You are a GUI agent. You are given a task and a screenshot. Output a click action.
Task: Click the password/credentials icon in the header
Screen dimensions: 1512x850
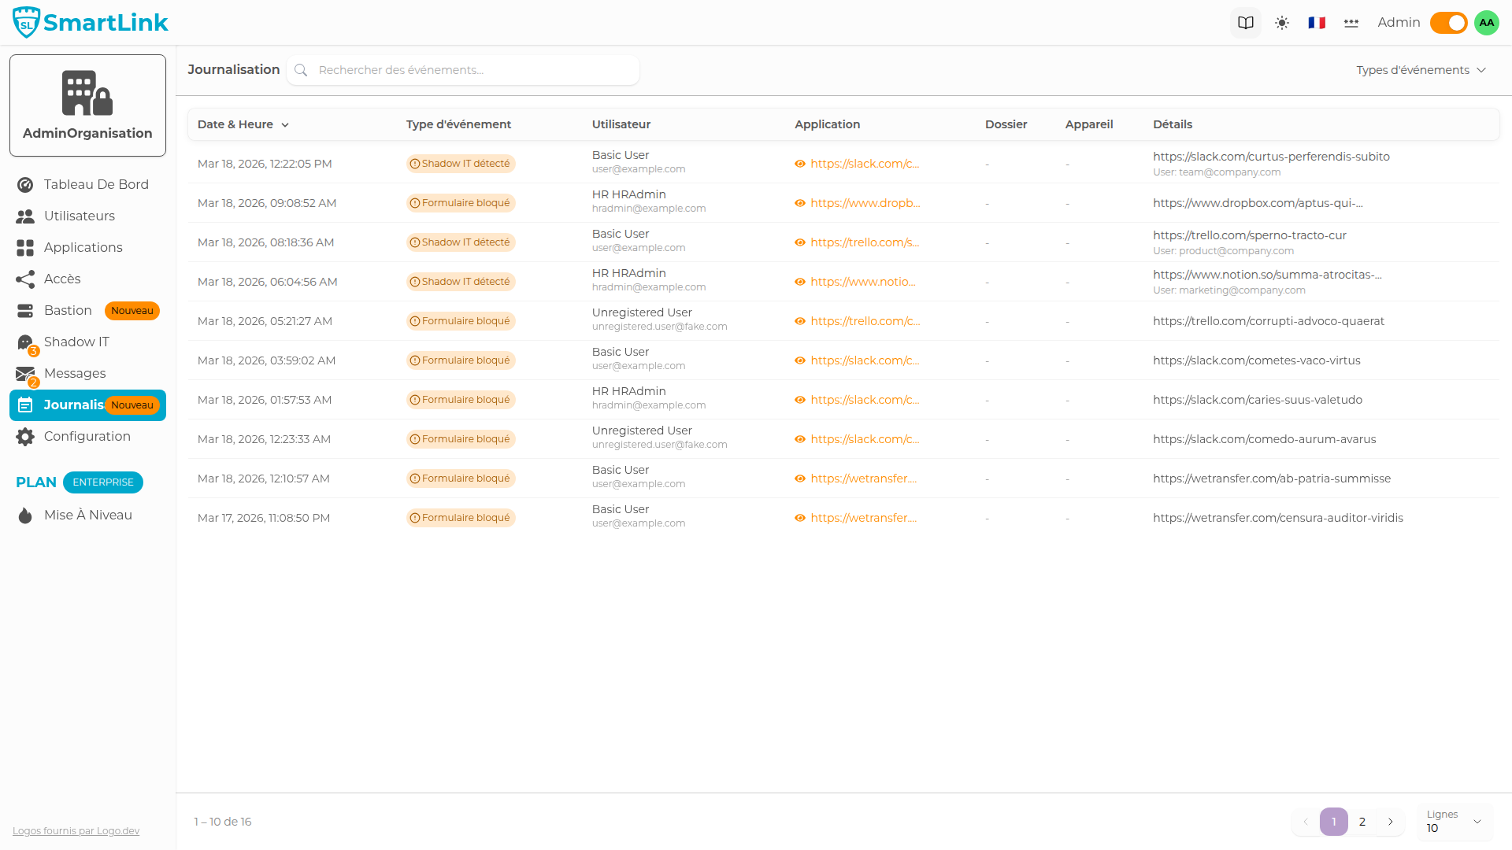pyautogui.click(x=1351, y=22)
